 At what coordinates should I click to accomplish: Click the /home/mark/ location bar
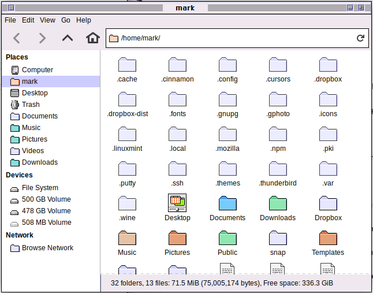(x=237, y=38)
